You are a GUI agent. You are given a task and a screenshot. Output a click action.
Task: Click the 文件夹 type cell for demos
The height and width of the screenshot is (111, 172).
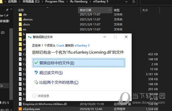[x=118, y=20]
